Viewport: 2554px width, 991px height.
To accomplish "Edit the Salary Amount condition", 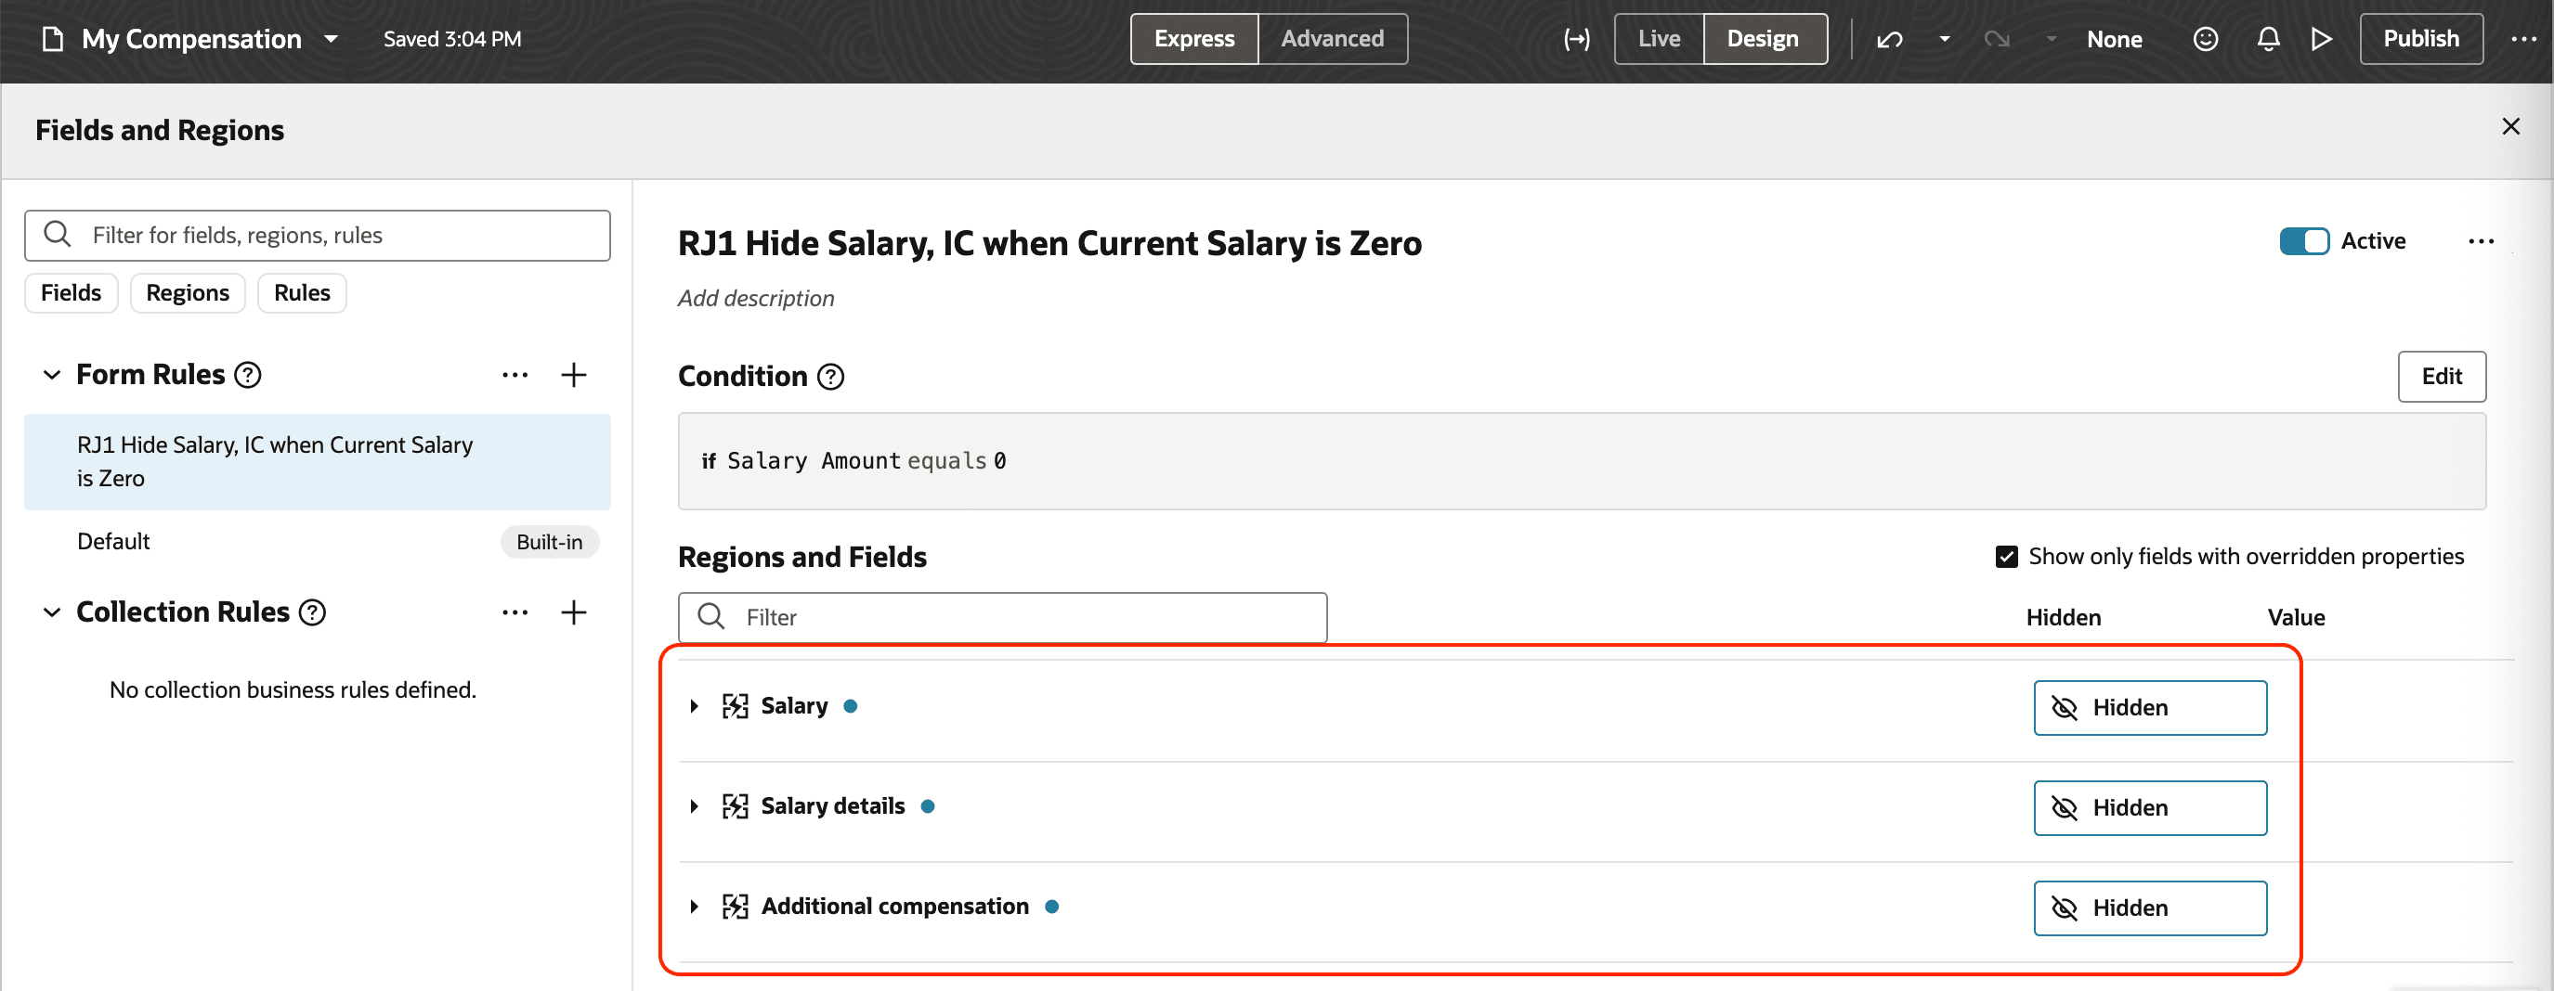I will coord(2441,377).
